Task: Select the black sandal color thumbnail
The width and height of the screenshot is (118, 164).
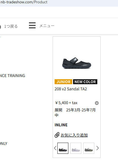Action: click(x=63, y=148)
